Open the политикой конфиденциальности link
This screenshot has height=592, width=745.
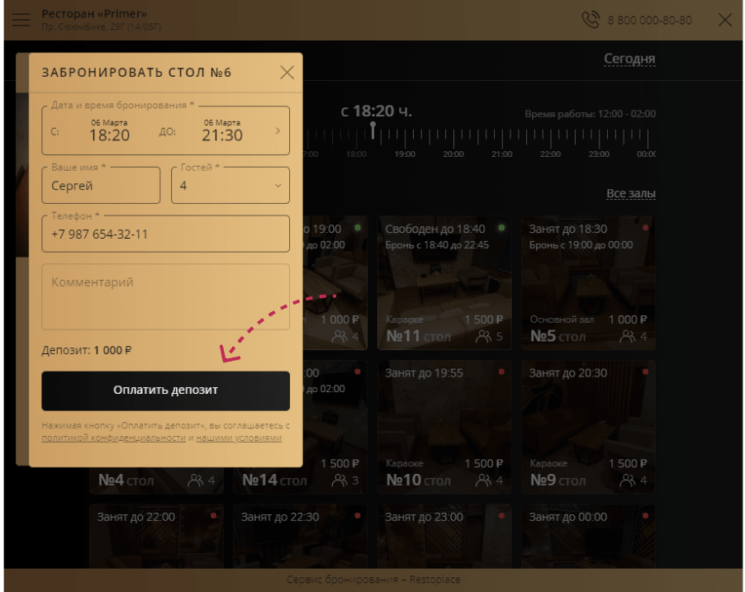tap(113, 438)
